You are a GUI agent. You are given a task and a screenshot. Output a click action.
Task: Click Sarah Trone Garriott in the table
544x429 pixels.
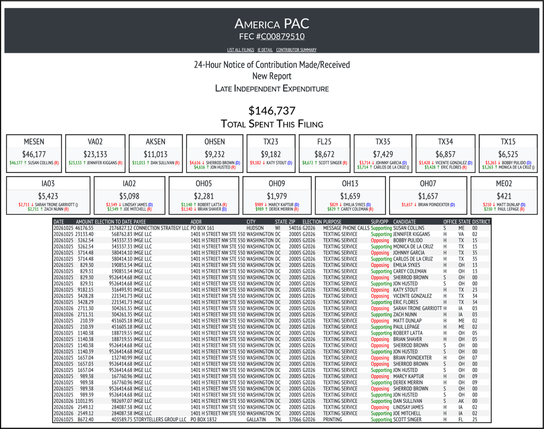(x=418, y=308)
